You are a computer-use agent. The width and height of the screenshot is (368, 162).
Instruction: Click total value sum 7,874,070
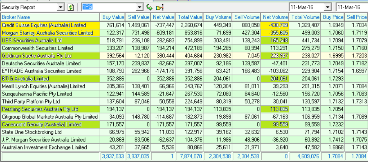click(x=189, y=156)
